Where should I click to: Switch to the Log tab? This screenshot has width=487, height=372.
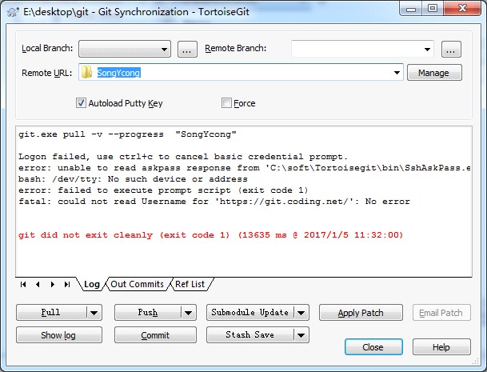pos(92,284)
